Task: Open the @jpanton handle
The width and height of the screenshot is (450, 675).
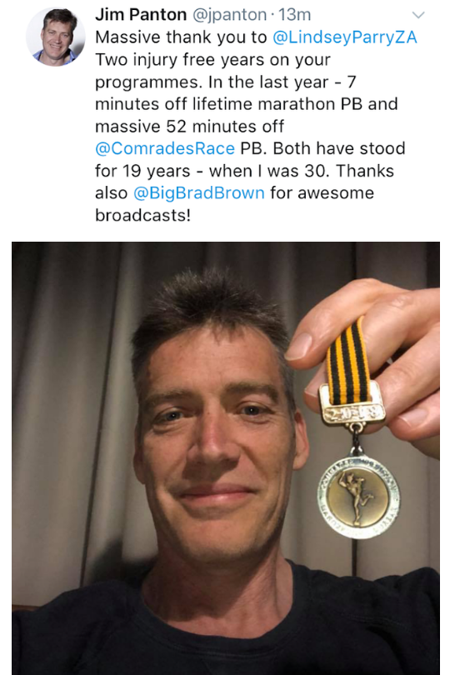Action: pos(229,15)
